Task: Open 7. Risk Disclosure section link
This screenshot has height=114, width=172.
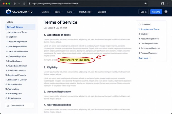Action: (x=14, y=61)
